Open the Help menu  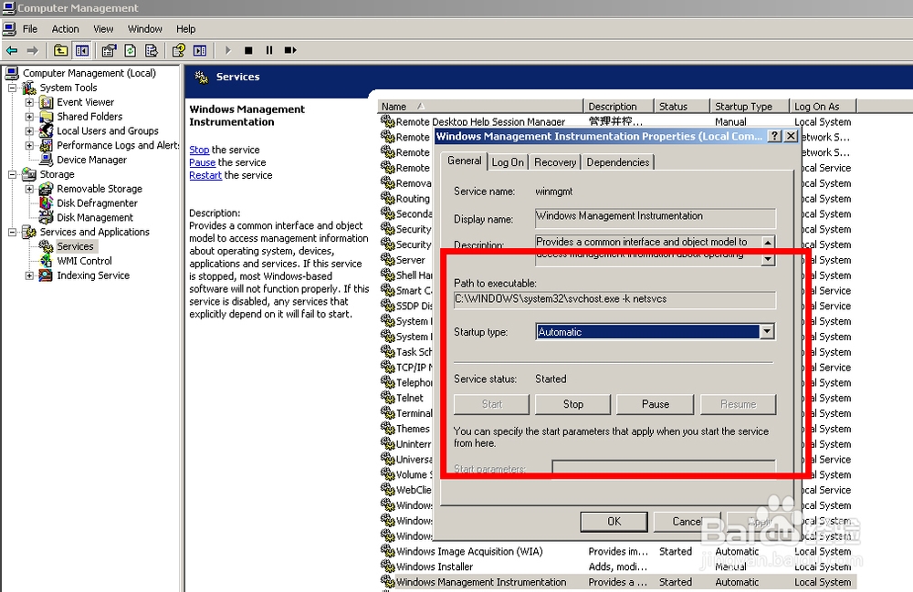click(185, 29)
